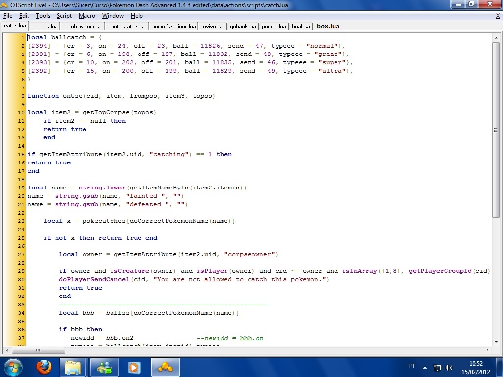Show hidden system tray icons

coord(425,368)
